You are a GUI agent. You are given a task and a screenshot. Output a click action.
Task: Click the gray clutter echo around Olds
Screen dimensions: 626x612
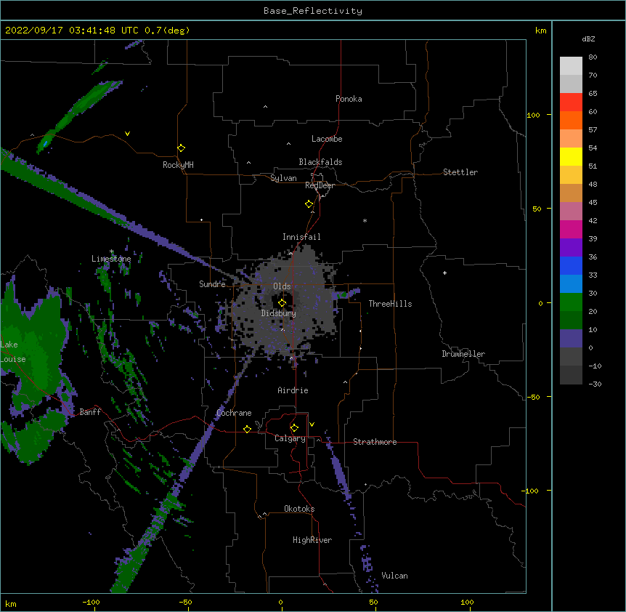click(285, 304)
